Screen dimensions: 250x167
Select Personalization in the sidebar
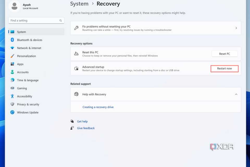tap(36, 56)
